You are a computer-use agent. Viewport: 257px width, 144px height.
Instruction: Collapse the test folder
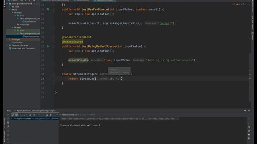click(x=12, y=28)
